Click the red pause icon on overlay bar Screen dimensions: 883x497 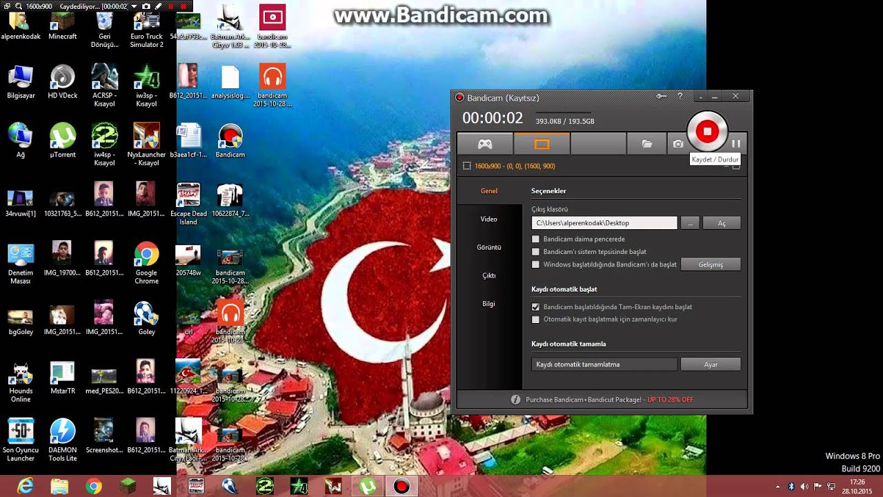(x=170, y=6)
